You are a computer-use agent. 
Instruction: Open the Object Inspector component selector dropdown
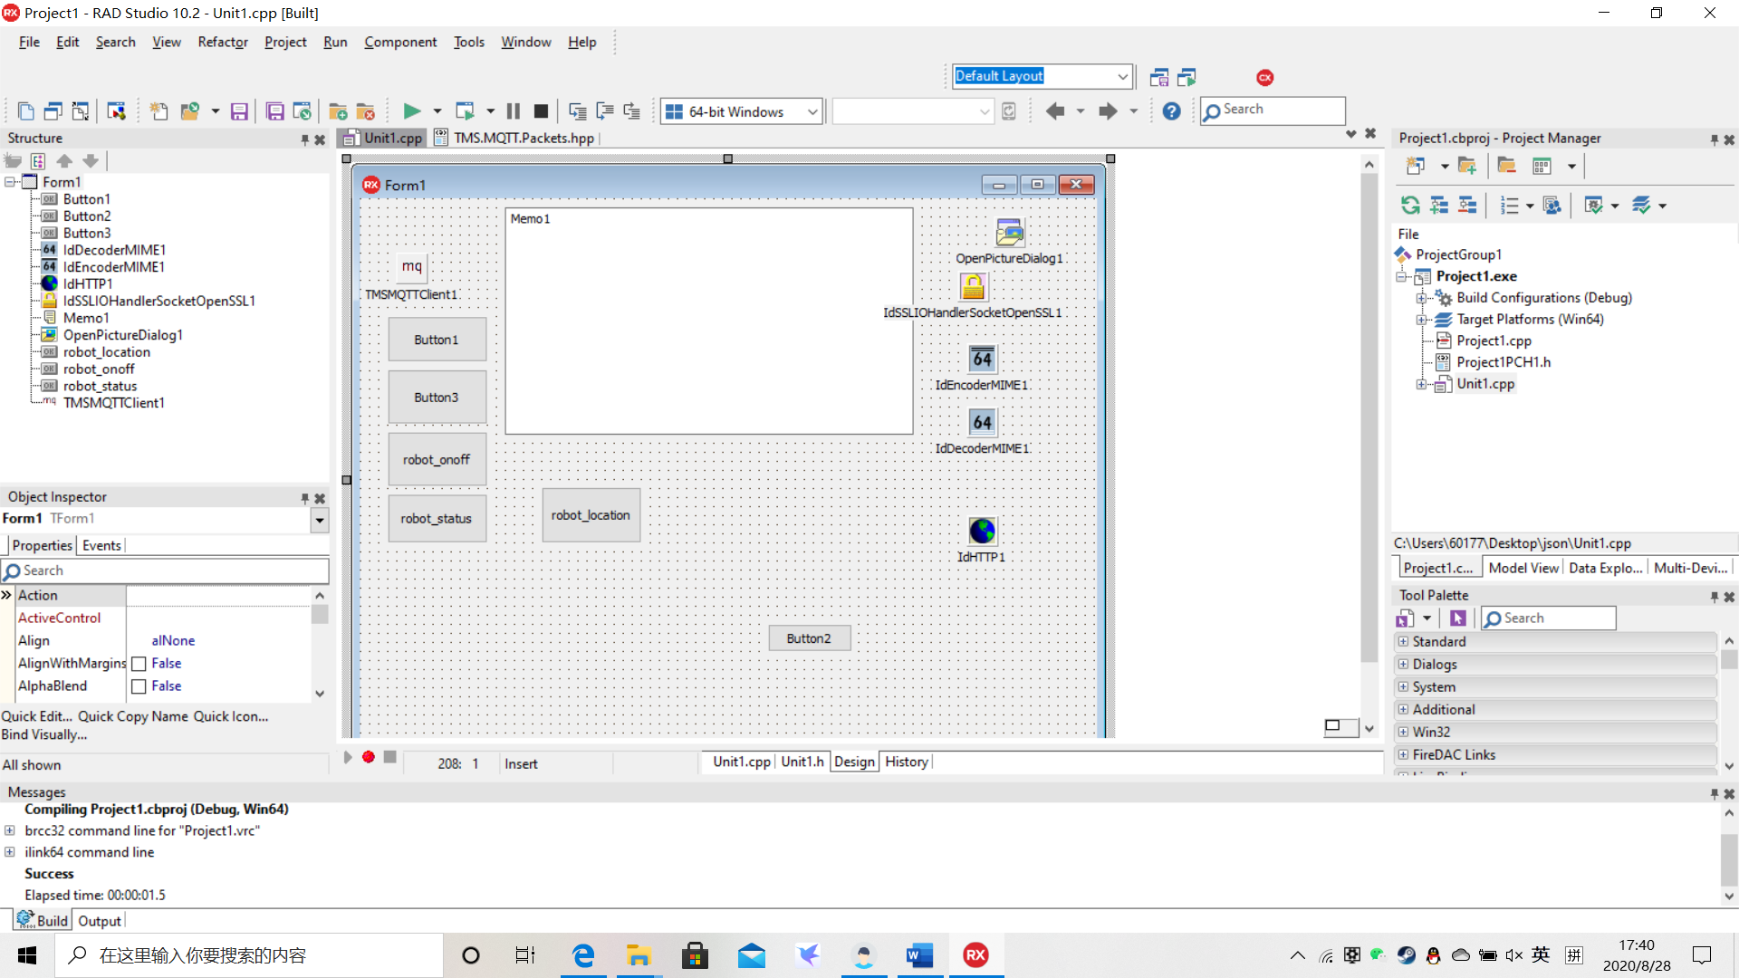[320, 520]
